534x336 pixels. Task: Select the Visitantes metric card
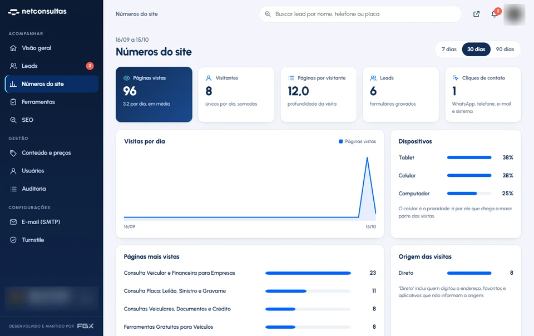236,95
